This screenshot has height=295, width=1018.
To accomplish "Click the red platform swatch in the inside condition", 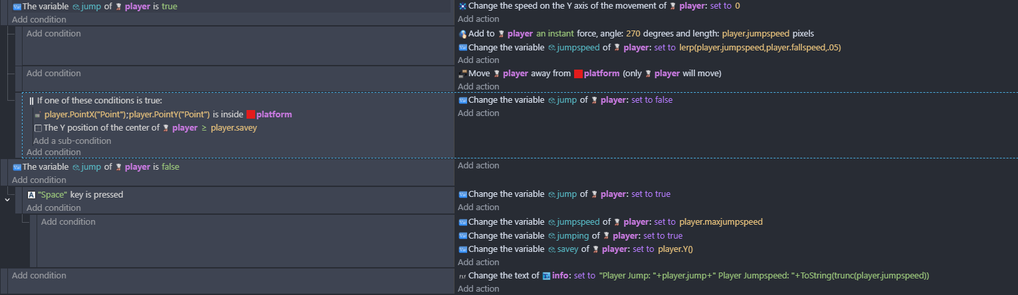I will point(251,115).
